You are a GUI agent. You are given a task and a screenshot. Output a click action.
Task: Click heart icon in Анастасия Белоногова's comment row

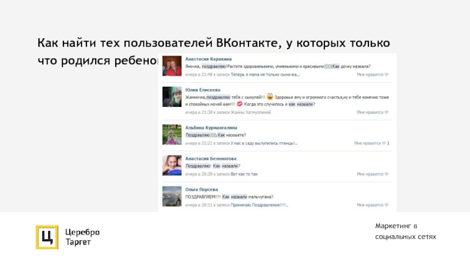[x=387, y=174]
